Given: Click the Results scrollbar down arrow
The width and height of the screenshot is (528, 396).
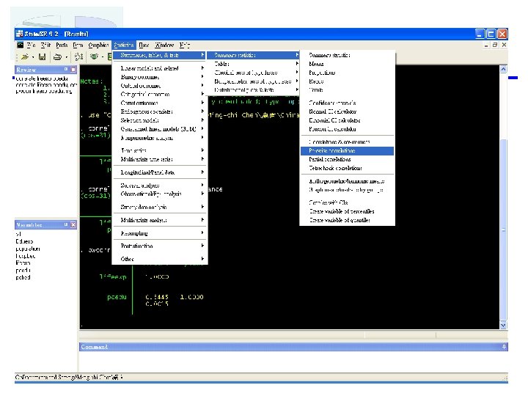Looking at the screenshot, I should click(x=503, y=325).
